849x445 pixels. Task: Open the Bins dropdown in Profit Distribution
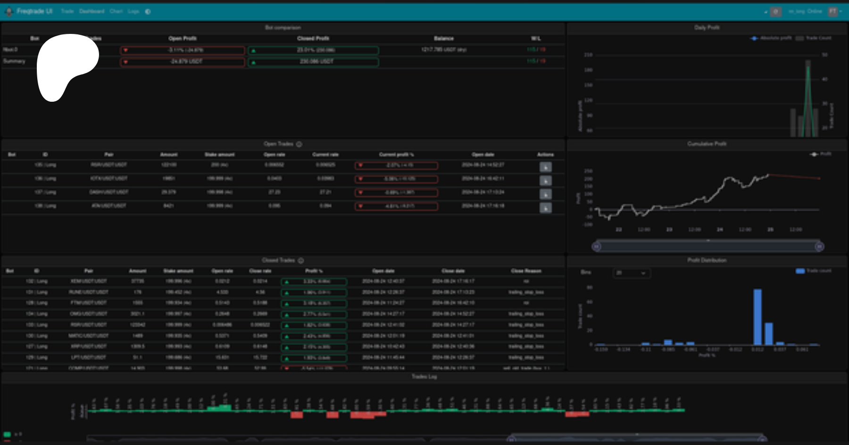pos(631,273)
